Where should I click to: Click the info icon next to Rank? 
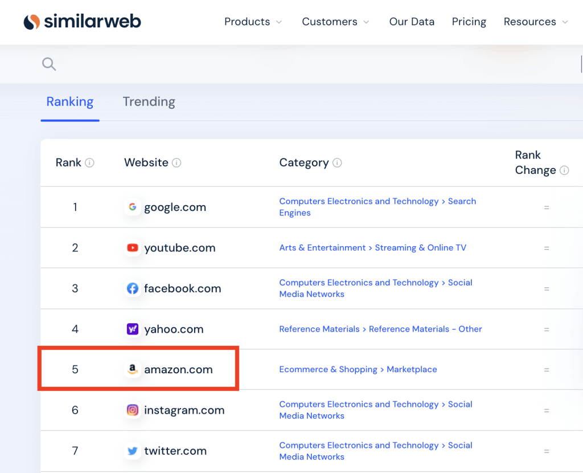pyautogui.click(x=89, y=162)
